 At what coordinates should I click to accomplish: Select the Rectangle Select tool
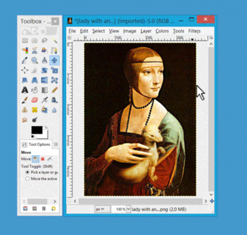click(25, 41)
